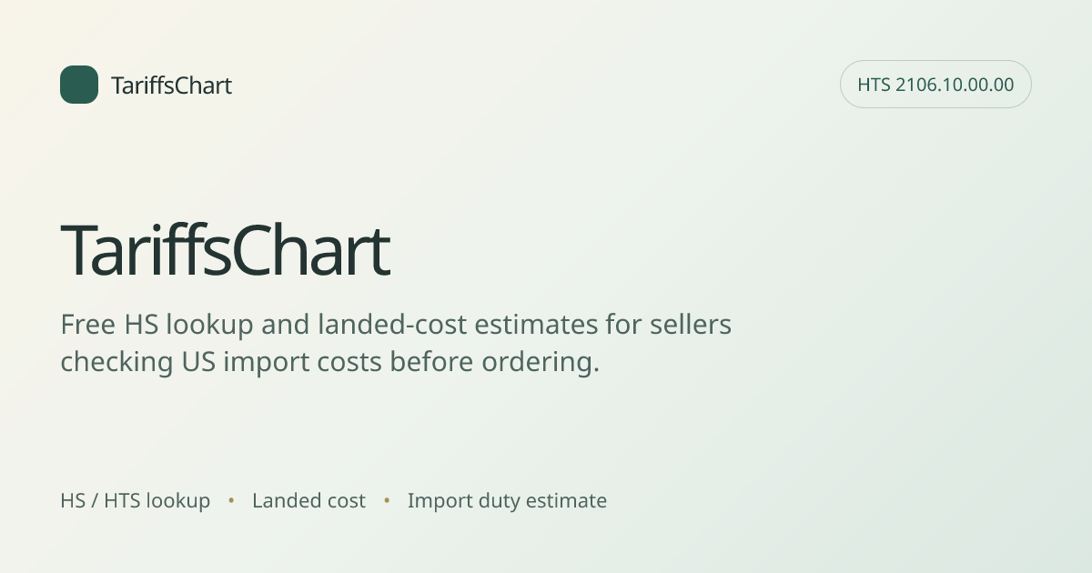
Task: Click the green rounded-square TariffsChart logo icon
Action: coord(79,85)
